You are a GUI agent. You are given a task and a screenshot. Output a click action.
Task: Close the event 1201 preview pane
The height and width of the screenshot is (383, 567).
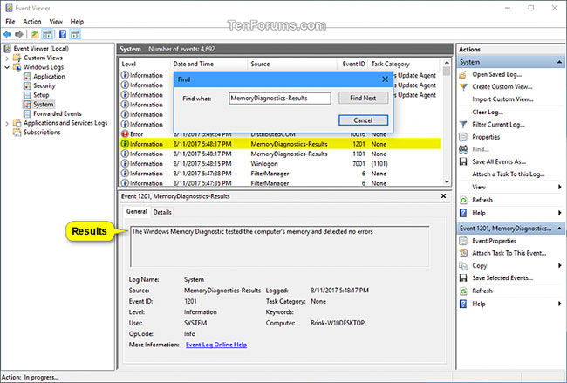[x=443, y=196]
